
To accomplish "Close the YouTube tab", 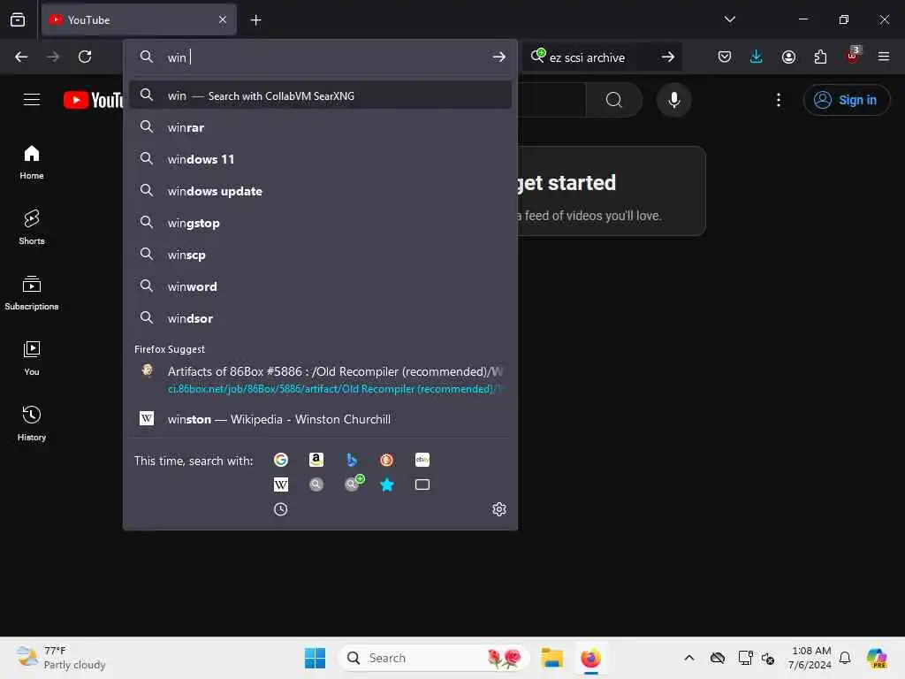I will click(223, 19).
